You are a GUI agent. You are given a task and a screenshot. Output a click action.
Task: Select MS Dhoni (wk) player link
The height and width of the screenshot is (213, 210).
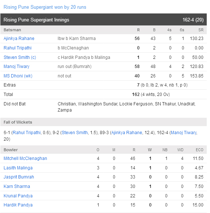click(18, 76)
